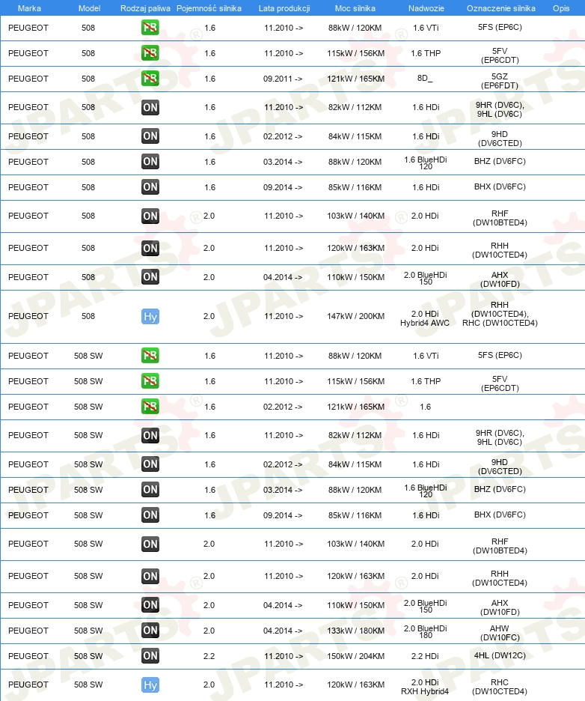Click the bare 1.6 body cell in the 508 SW 02.2012 row

tap(425, 407)
